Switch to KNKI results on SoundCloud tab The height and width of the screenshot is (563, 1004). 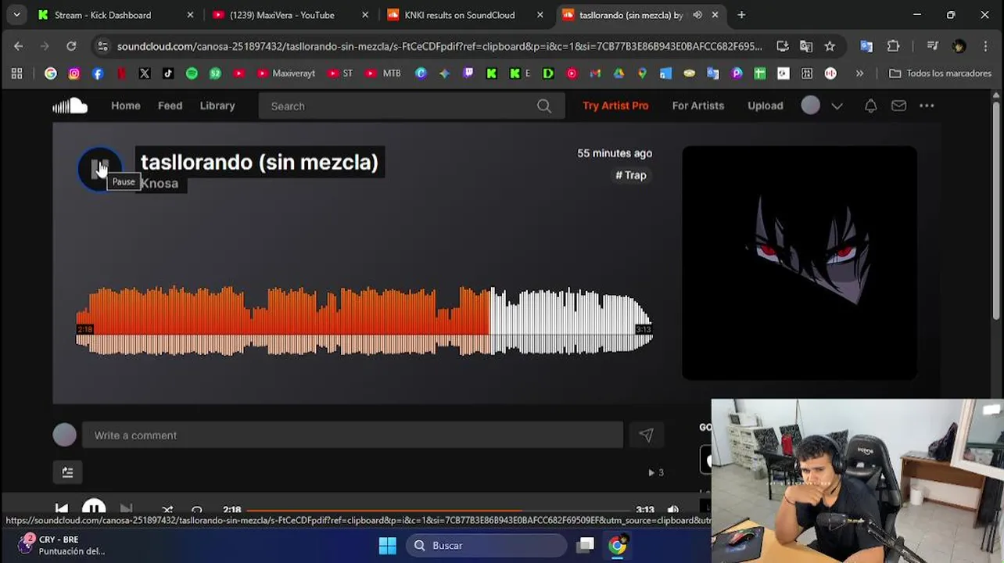pyautogui.click(x=461, y=15)
